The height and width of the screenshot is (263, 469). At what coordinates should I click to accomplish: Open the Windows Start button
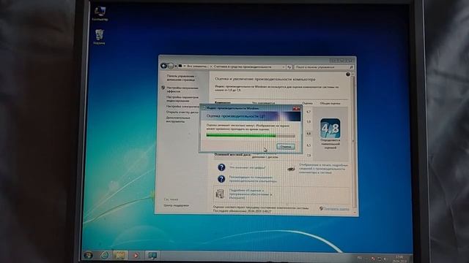[x=88, y=255]
